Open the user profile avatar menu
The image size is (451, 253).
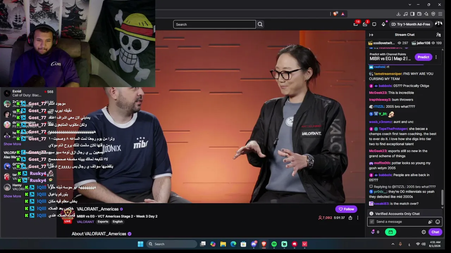click(x=439, y=24)
